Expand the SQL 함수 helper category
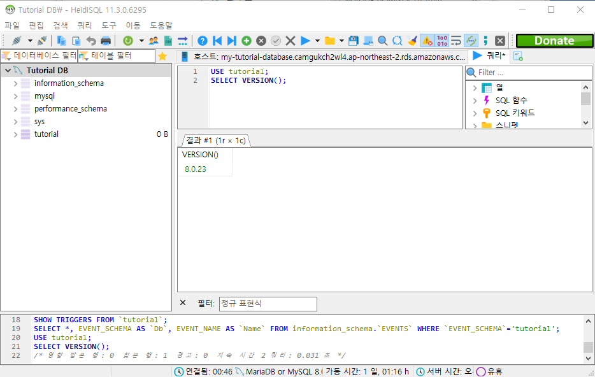 tap(475, 101)
